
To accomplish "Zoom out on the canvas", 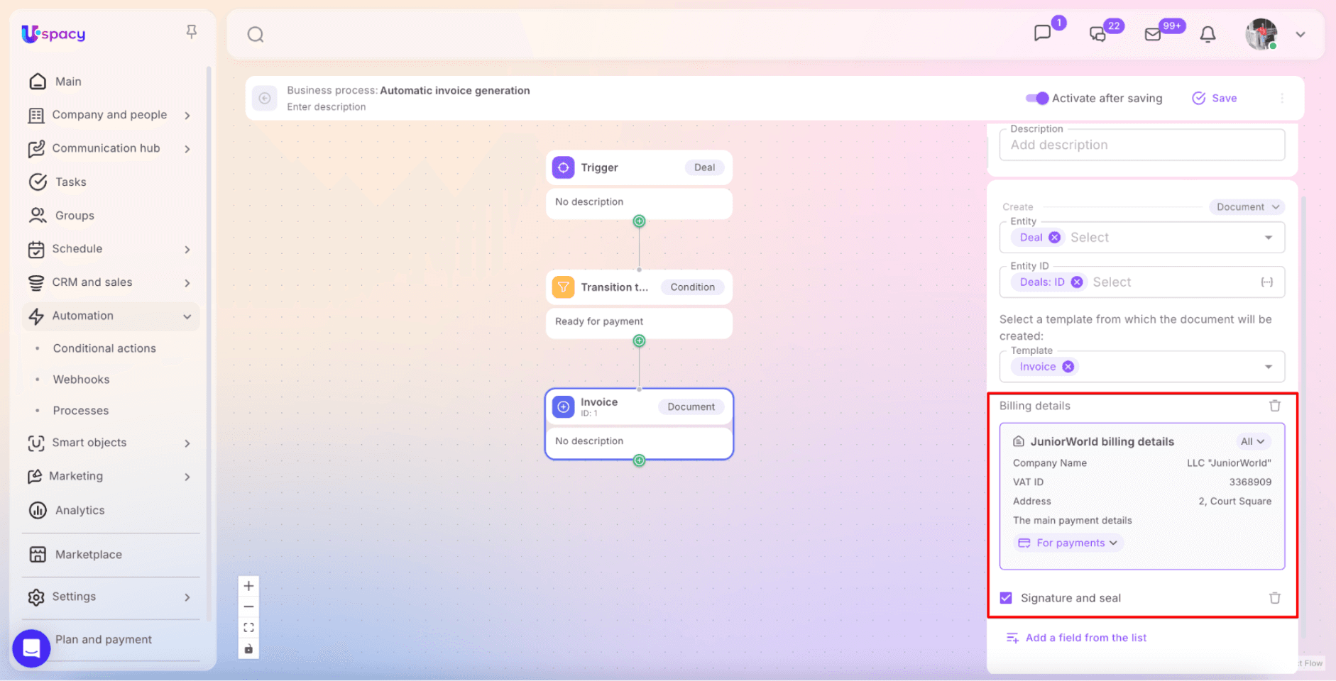I will click(x=248, y=607).
